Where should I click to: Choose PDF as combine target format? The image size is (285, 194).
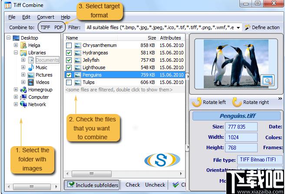click(x=58, y=27)
